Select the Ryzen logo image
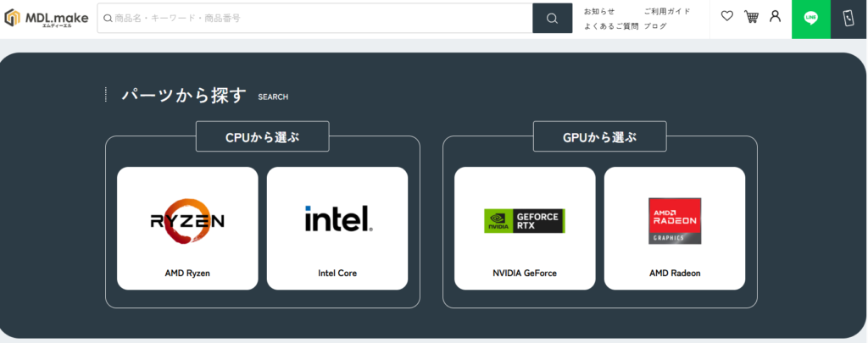Viewport: 868px width, 343px height. point(187,221)
